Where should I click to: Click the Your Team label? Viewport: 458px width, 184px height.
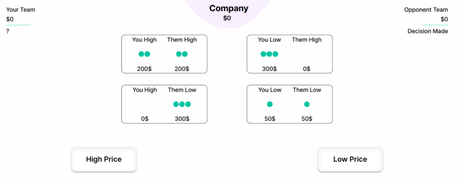20,10
